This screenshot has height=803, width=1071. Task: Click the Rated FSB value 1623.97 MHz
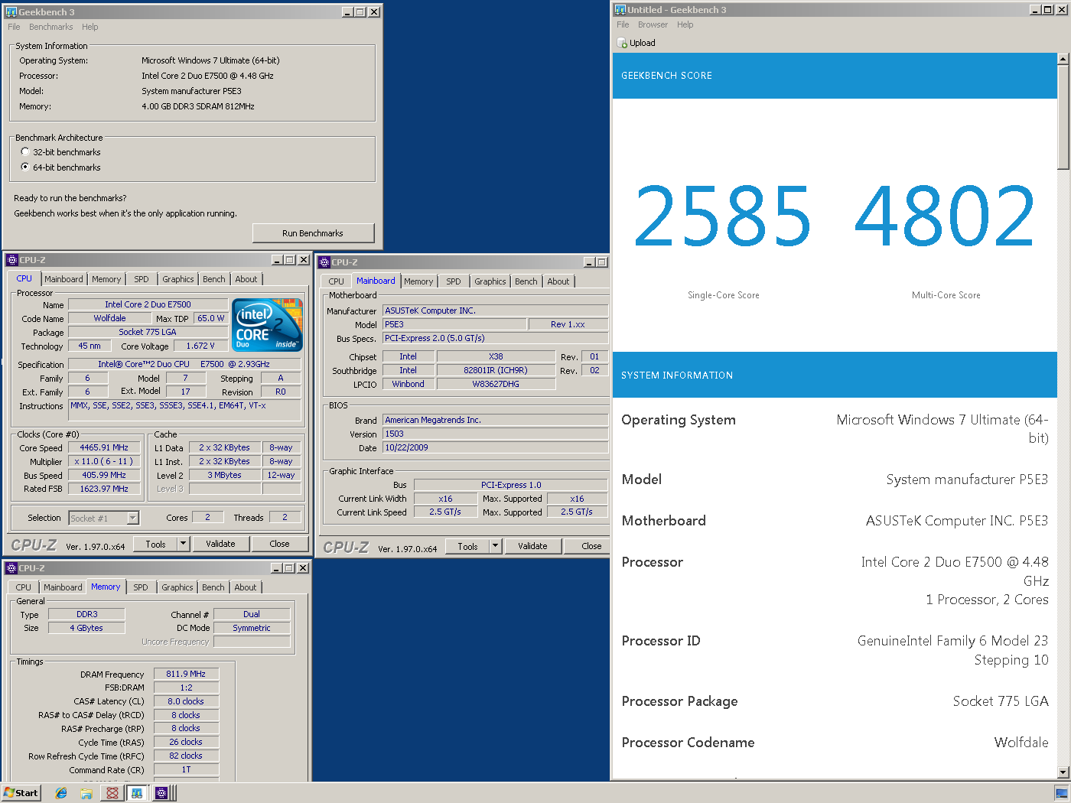pyautogui.click(x=105, y=489)
